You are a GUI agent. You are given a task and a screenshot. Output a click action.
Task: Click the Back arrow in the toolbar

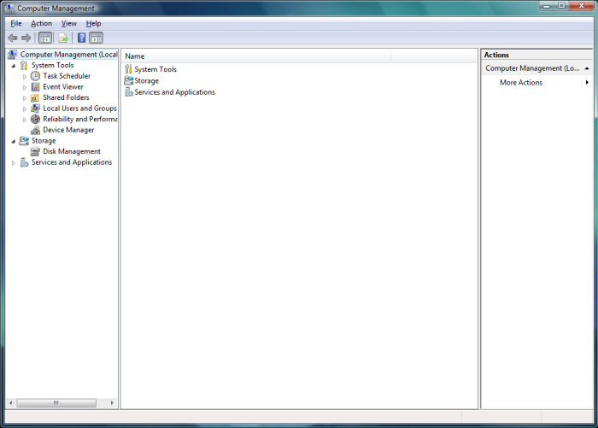pos(12,38)
